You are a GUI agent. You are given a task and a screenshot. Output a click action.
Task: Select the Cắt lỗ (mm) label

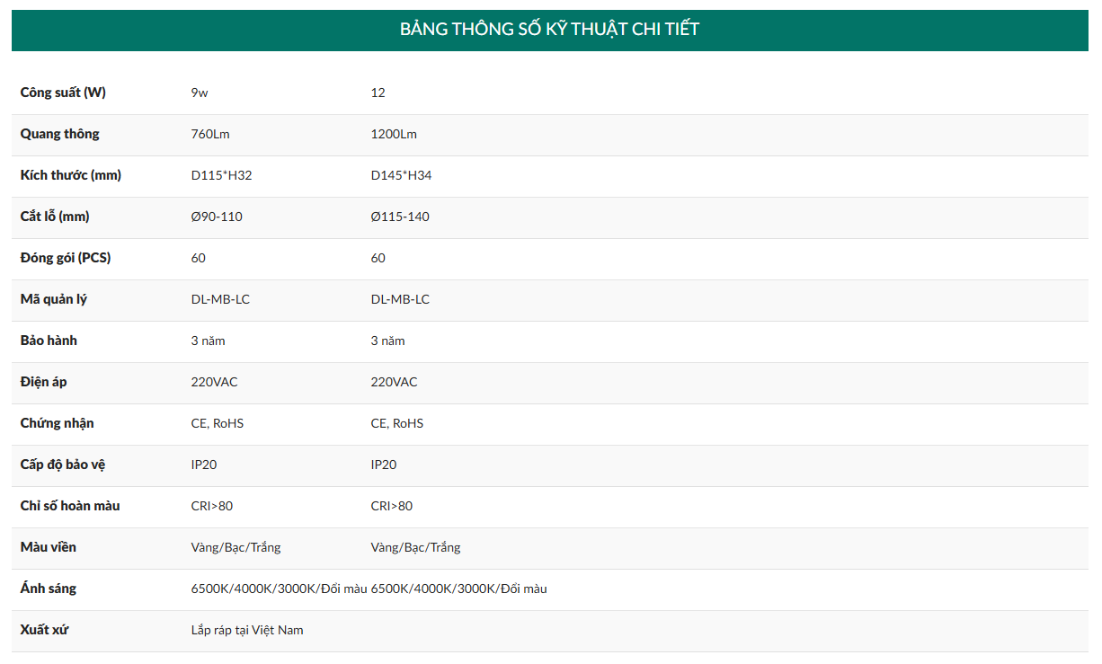pyautogui.click(x=55, y=217)
